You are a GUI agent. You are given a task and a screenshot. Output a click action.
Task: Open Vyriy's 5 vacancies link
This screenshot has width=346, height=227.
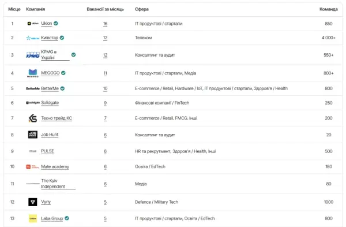[106, 202]
